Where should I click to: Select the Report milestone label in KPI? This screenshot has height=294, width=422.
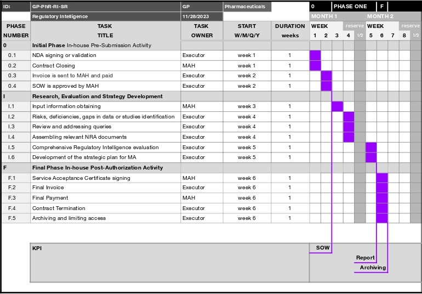click(365, 258)
